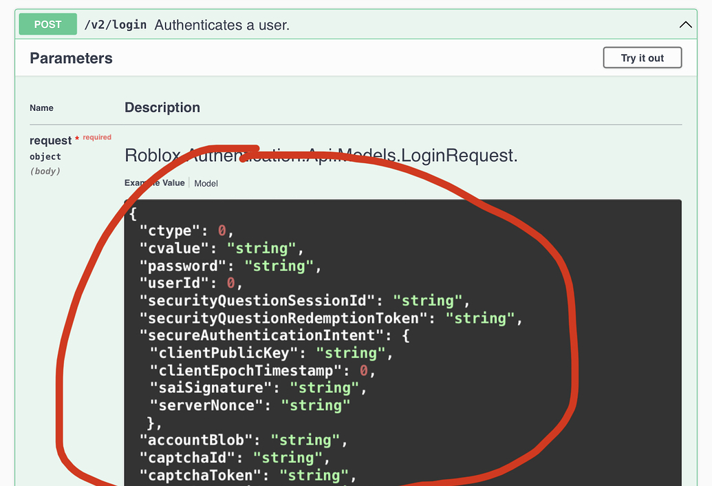Click the green POST method badge
Image resolution: width=712 pixels, height=486 pixels.
pos(47,25)
